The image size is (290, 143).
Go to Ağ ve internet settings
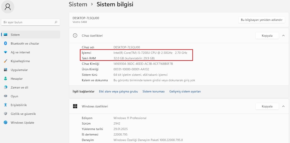coord(31,52)
